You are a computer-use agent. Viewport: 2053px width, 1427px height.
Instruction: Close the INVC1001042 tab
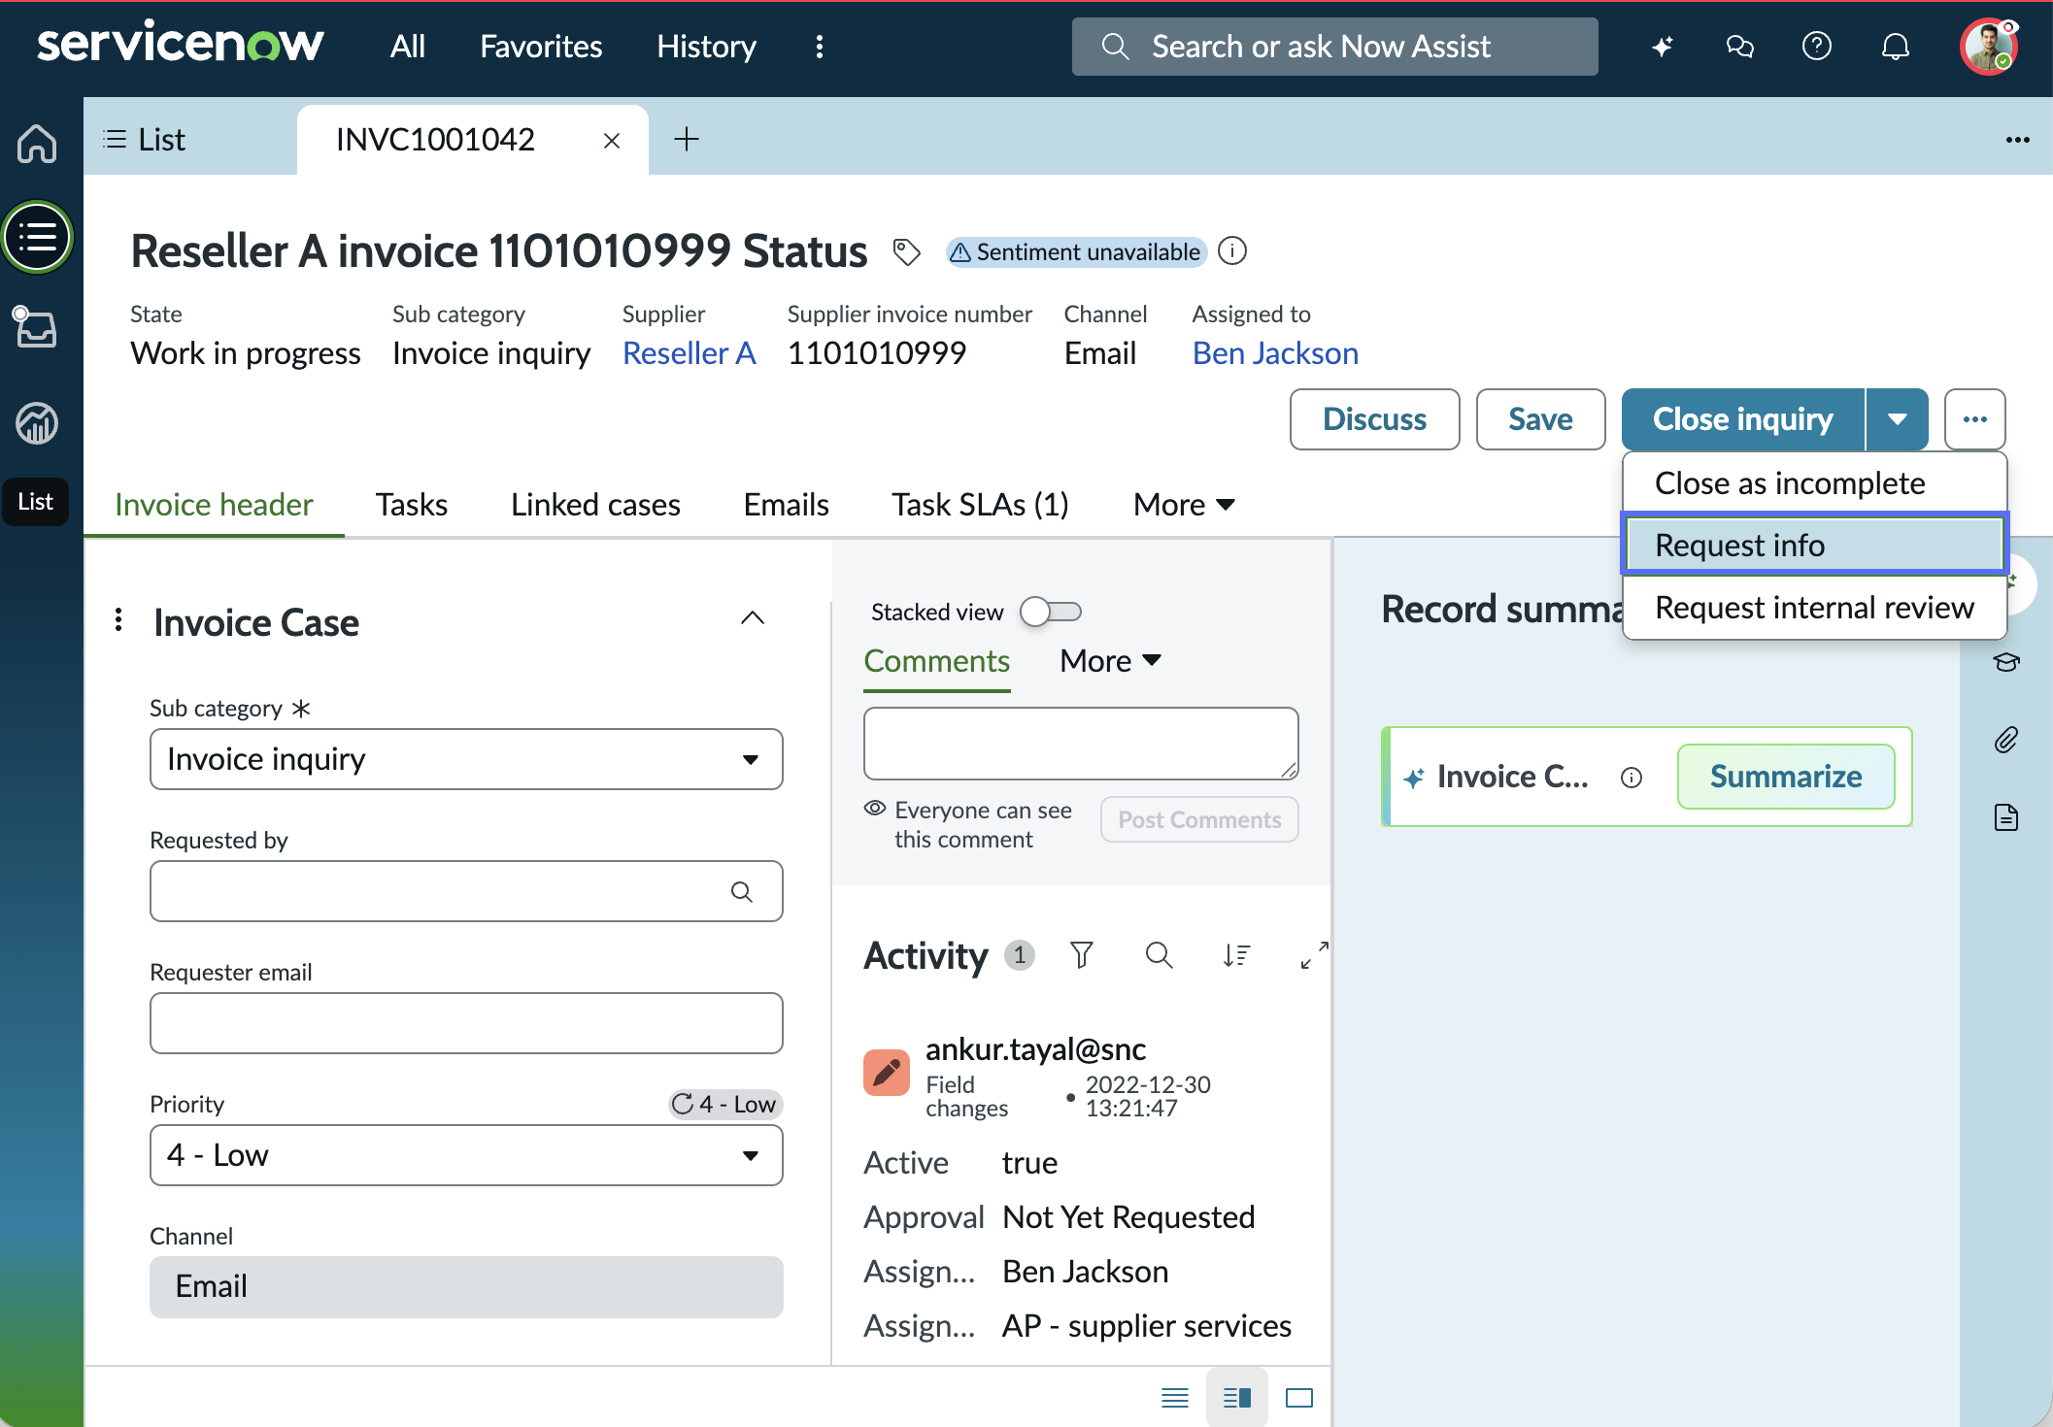click(612, 141)
